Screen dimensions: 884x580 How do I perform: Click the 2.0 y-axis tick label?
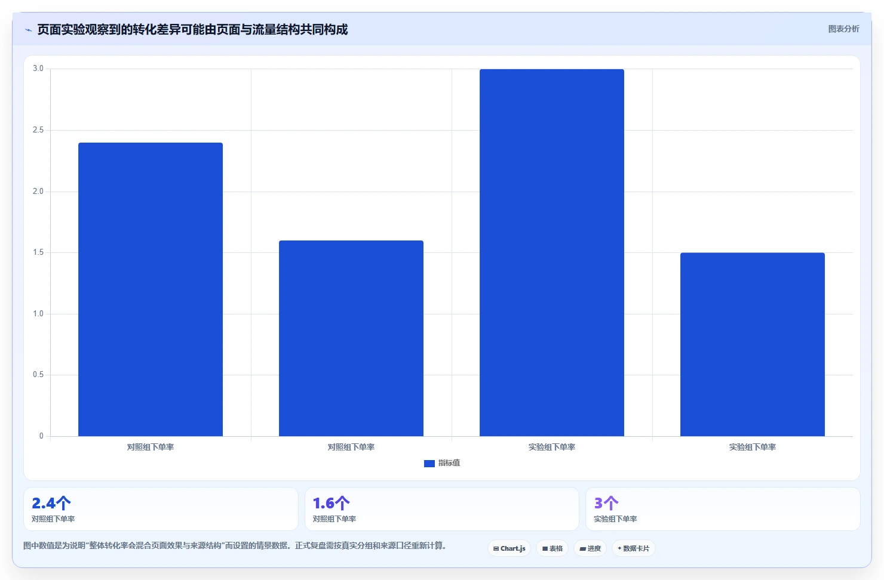click(38, 192)
